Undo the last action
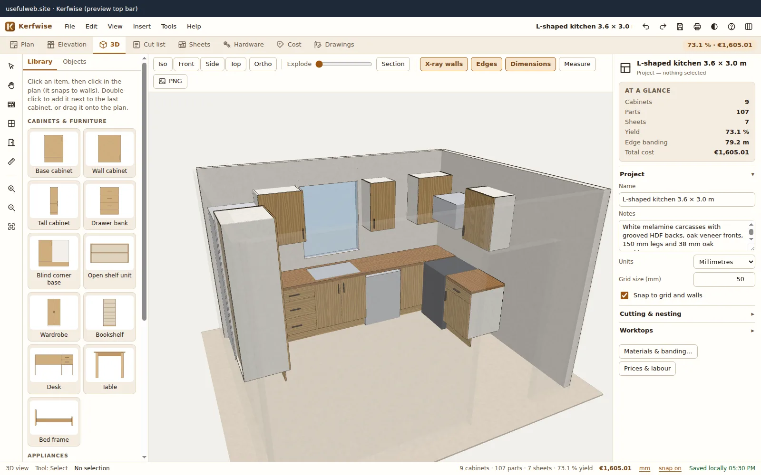Viewport: 761px width, 475px height. 646,27
